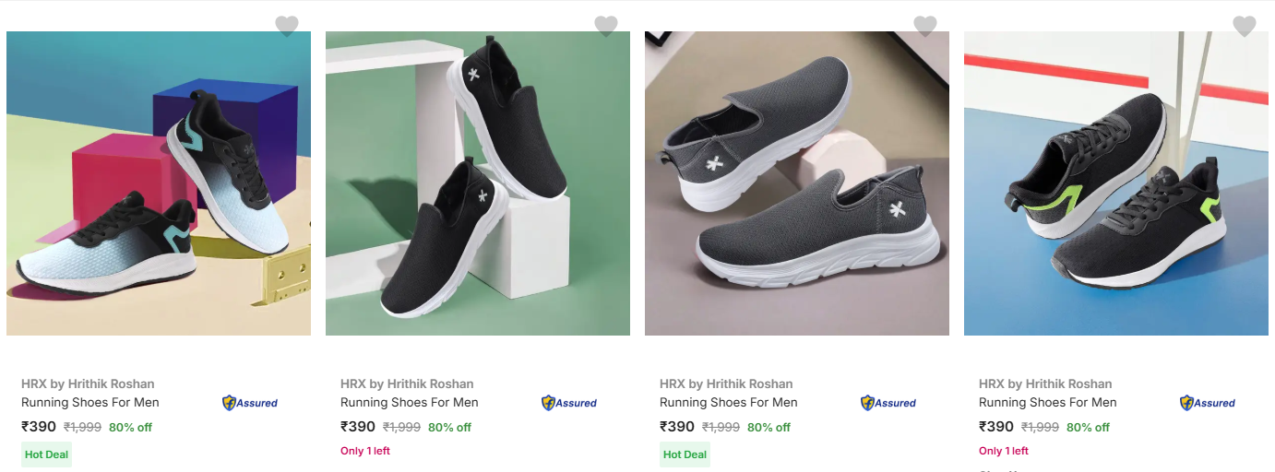Image resolution: width=1275 pixels, height=472 pixels.
Task: Wishlist the blue-white gradient running shoe
Action: (287, 26)
